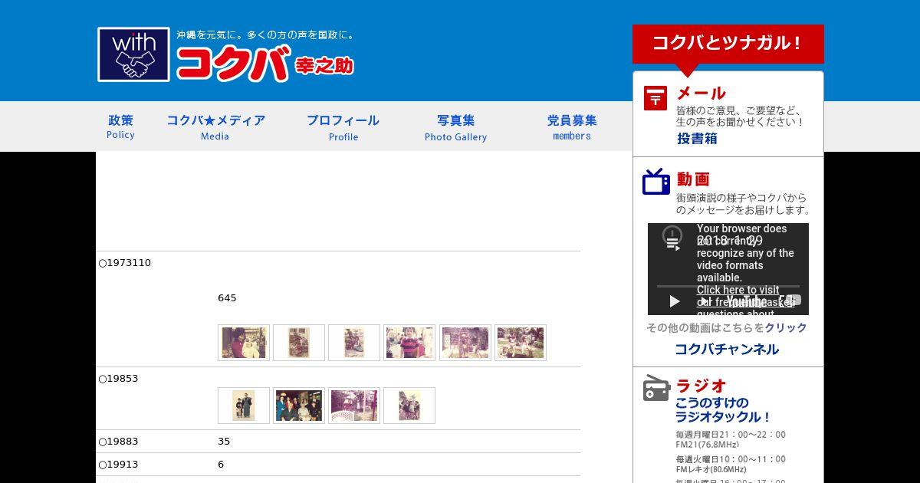Click FMレキオ(80.6MHz) station text
Viewport: 920px width, 483px height.
711,469
